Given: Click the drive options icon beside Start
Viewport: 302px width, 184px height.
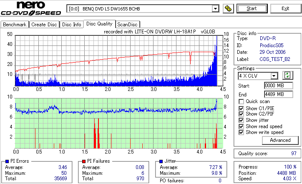Looking at the screenshot, I should [228, 9].
